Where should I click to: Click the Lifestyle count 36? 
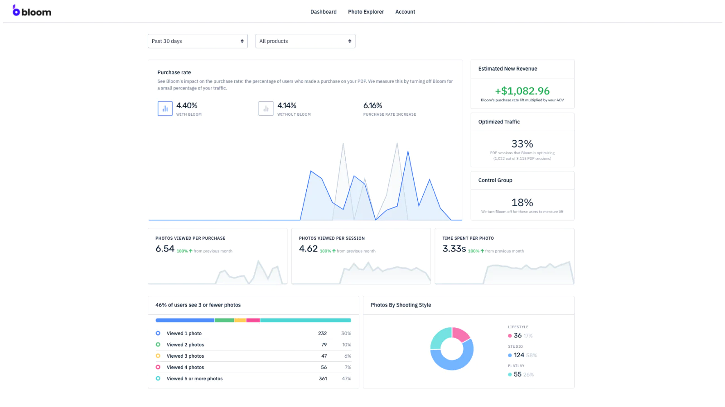click(x=517, y=336)
